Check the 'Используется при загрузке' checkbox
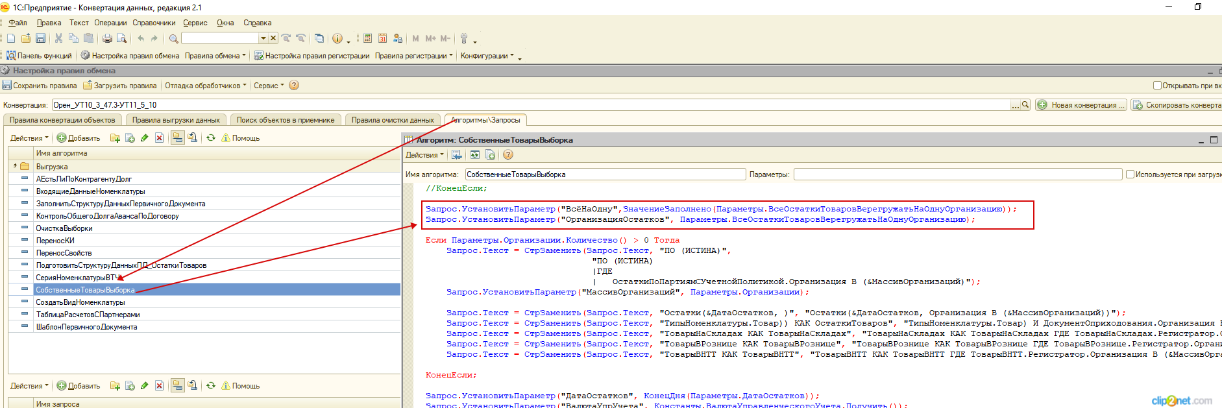Image resolution: width=1222 pixels, height=408 pixels. pos(1130,174)
